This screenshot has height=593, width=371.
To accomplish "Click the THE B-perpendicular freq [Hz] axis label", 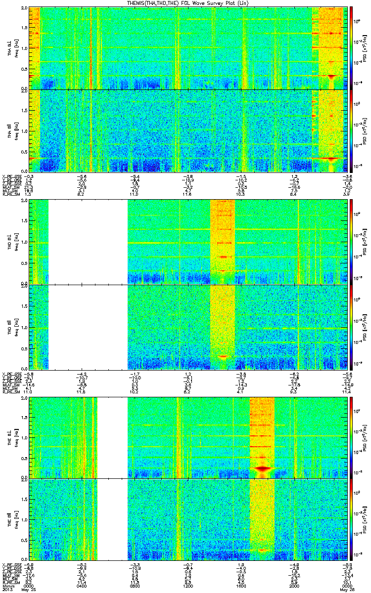I will 16,437.
